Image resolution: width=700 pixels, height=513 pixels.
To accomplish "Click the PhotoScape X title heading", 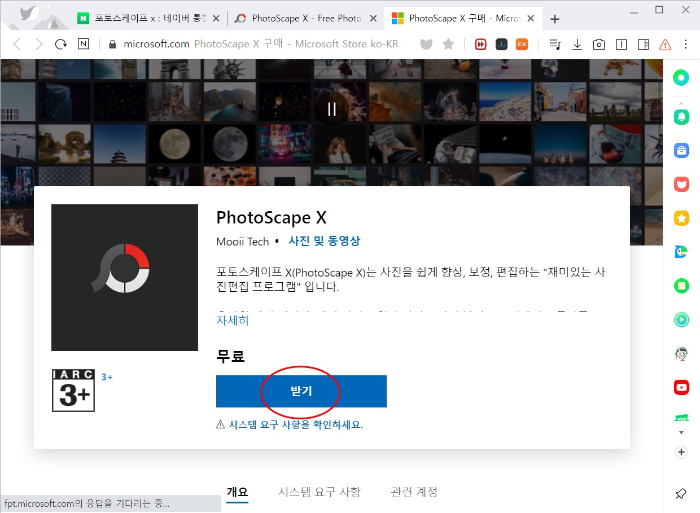I will (x=272, y=217).
